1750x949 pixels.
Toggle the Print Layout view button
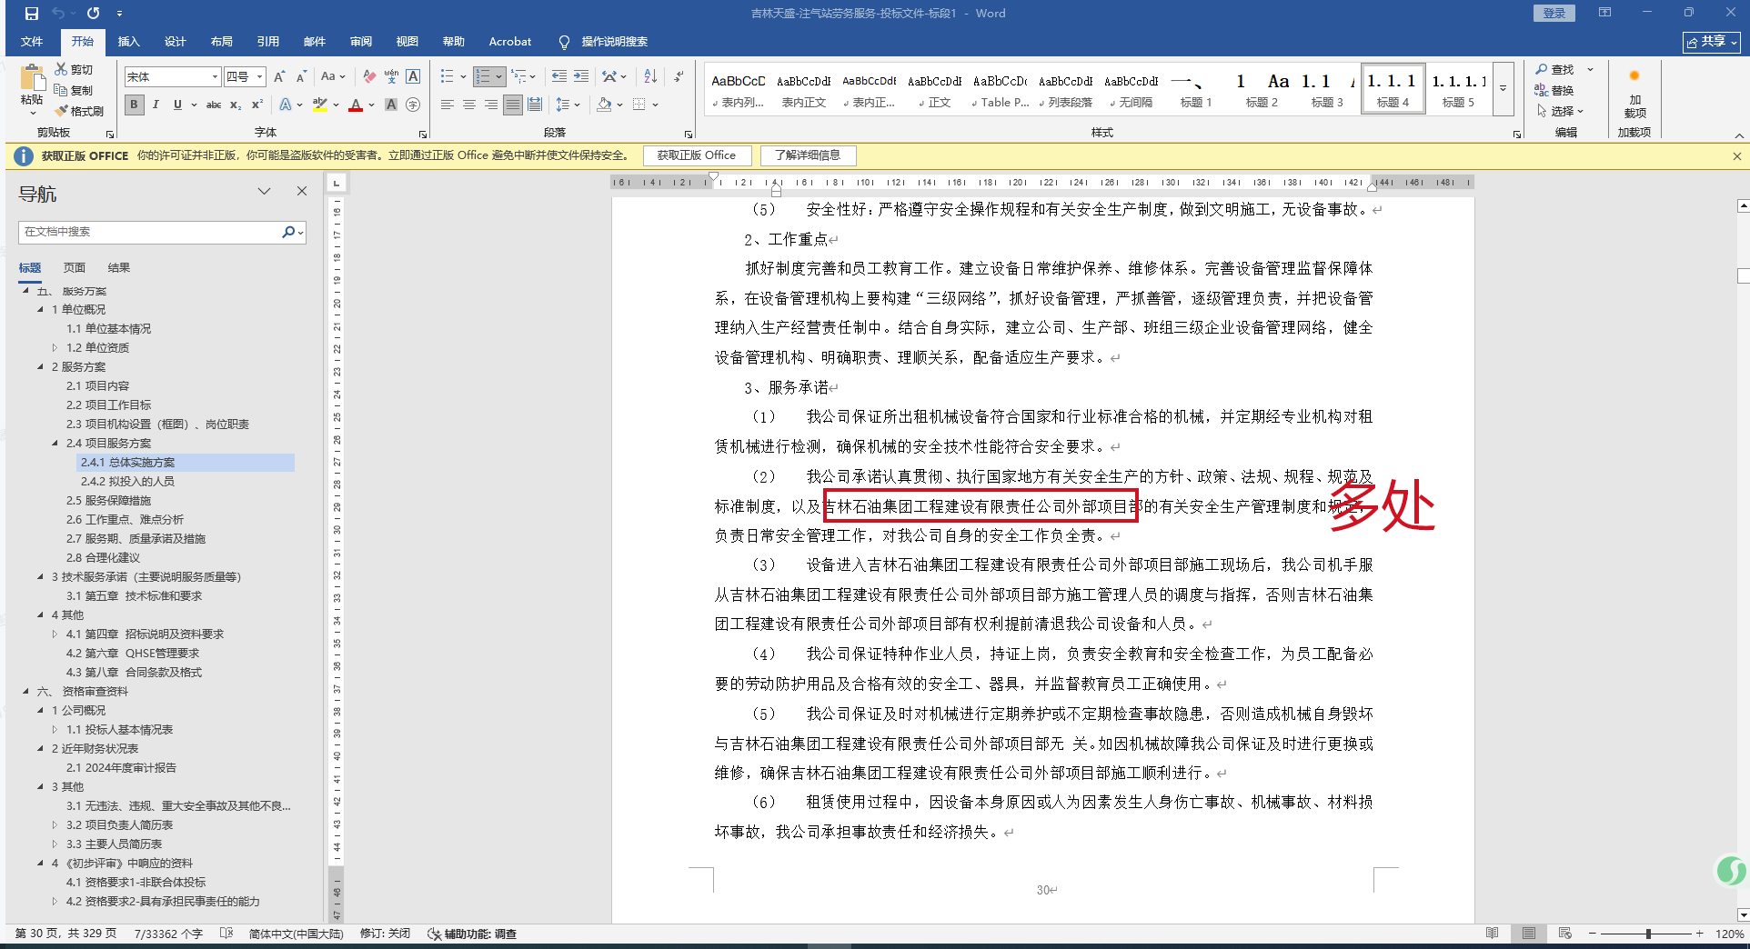1528,934
